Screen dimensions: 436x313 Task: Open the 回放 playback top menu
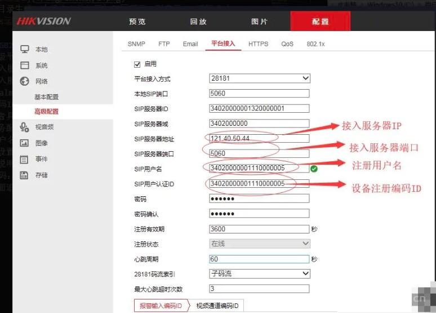click(198, 21)
